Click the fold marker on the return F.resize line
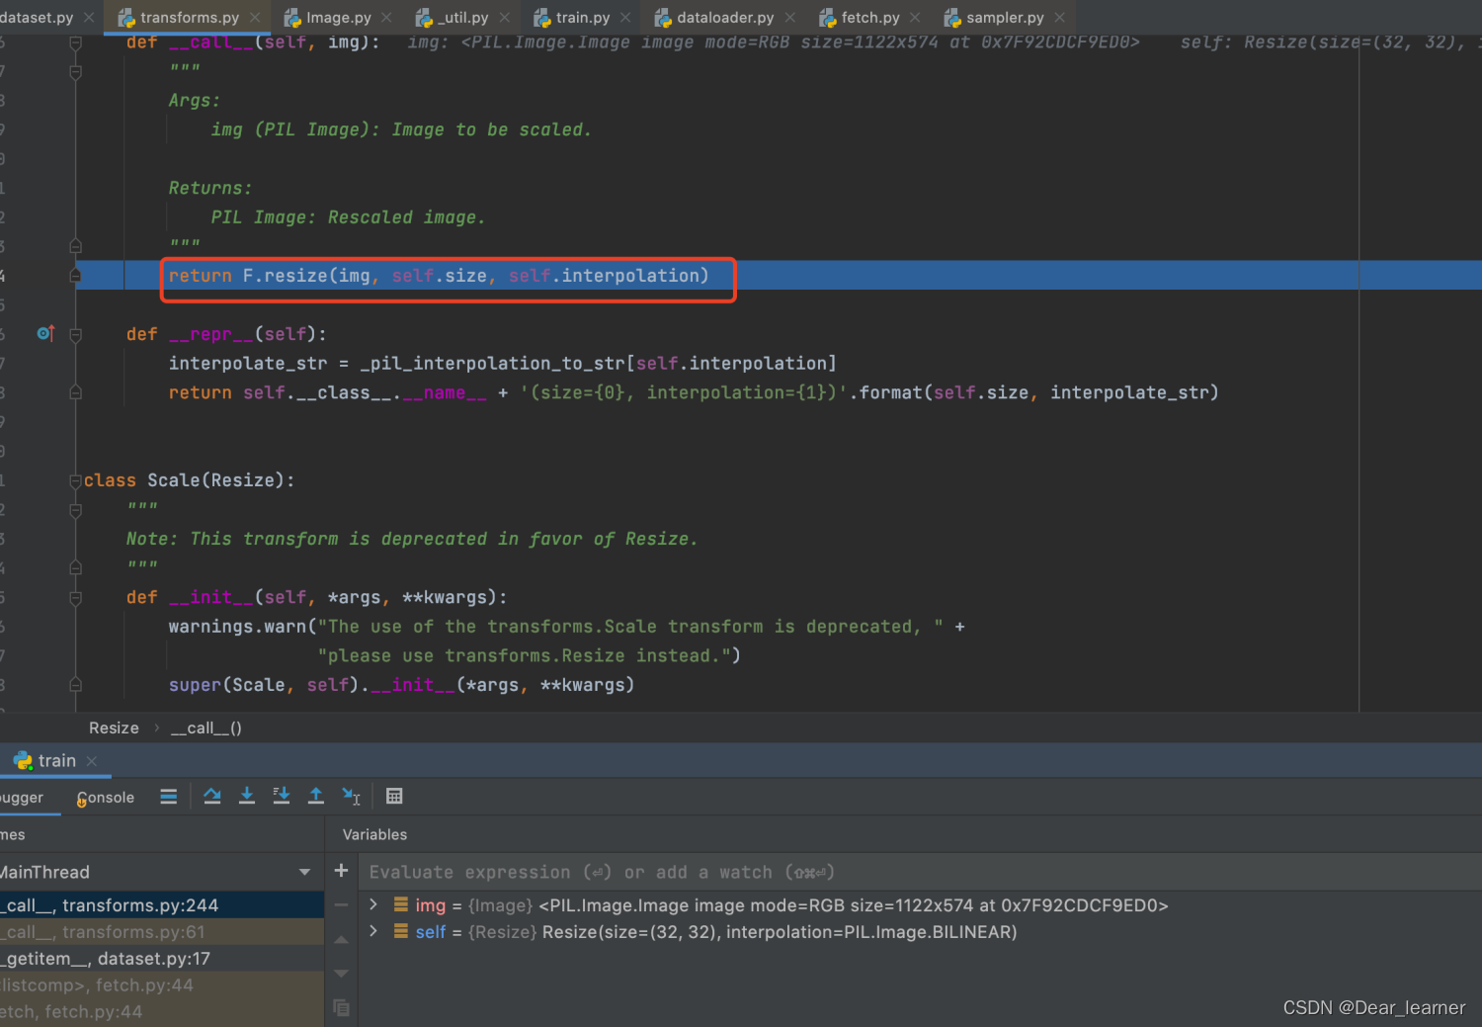Image resolution: width=1482 pixels, height=1027 pixels. coord(75,276)
